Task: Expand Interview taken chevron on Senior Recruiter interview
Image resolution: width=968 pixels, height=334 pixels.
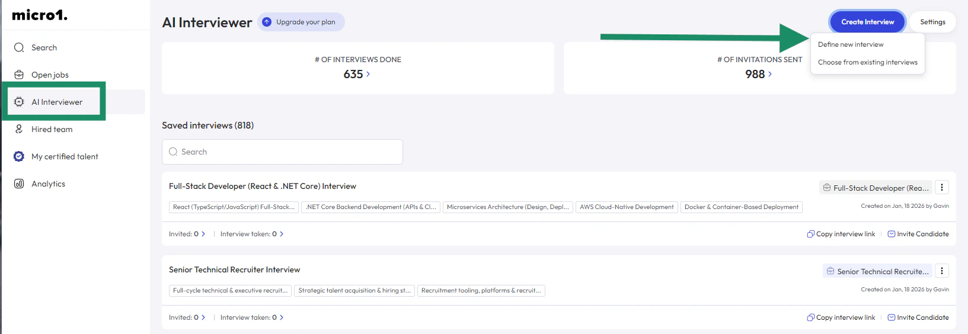Action: coord(282,317)
